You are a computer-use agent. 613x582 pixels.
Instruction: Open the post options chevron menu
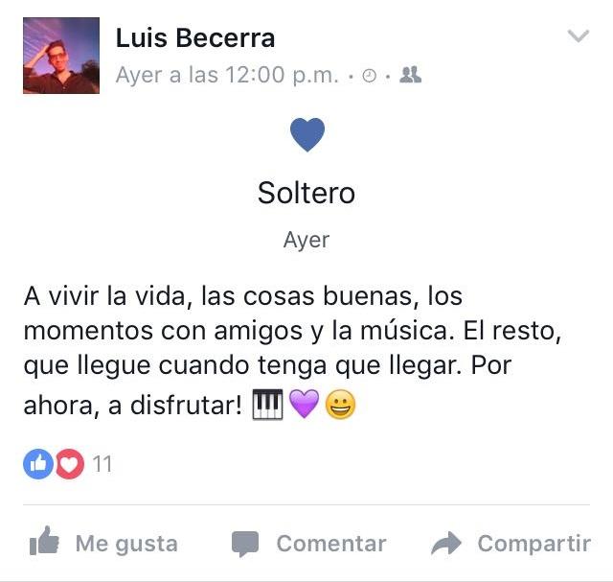click(x=579, y=36)
